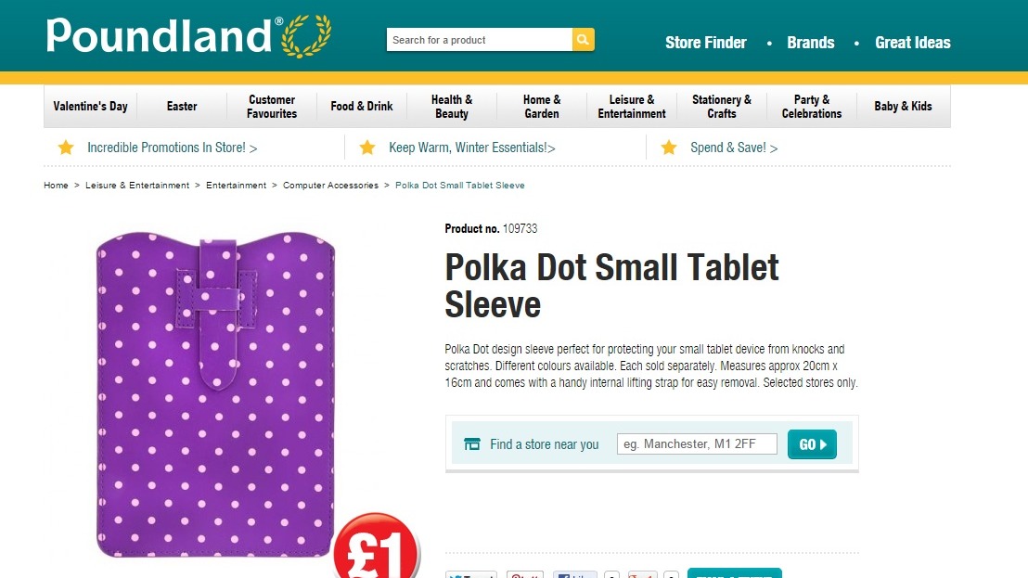This screenshot has width=1028, height=578.
Task: Click the yellow search magnifier icon
Action: click(583, 39)
